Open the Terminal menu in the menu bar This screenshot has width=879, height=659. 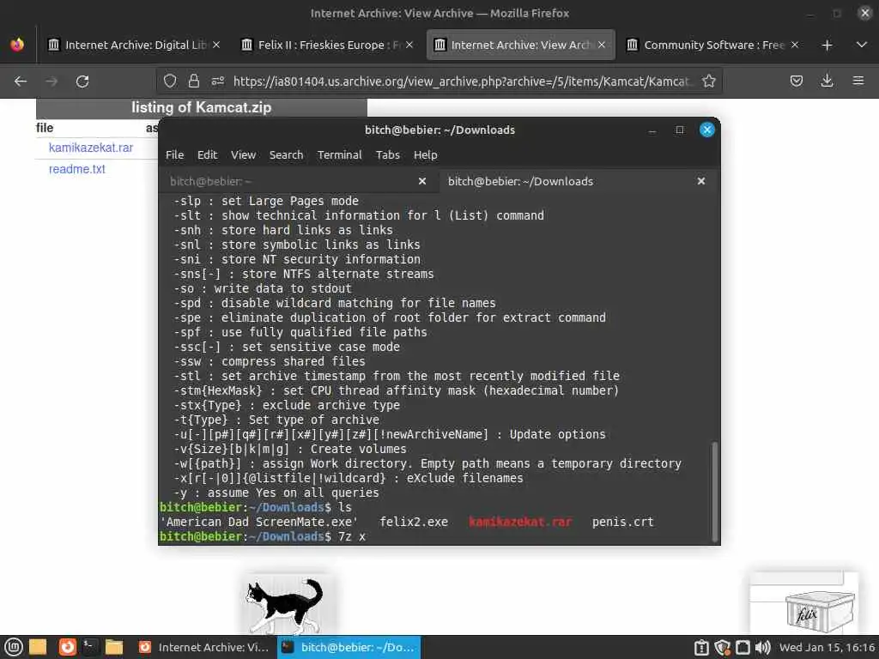coord(339,154)
